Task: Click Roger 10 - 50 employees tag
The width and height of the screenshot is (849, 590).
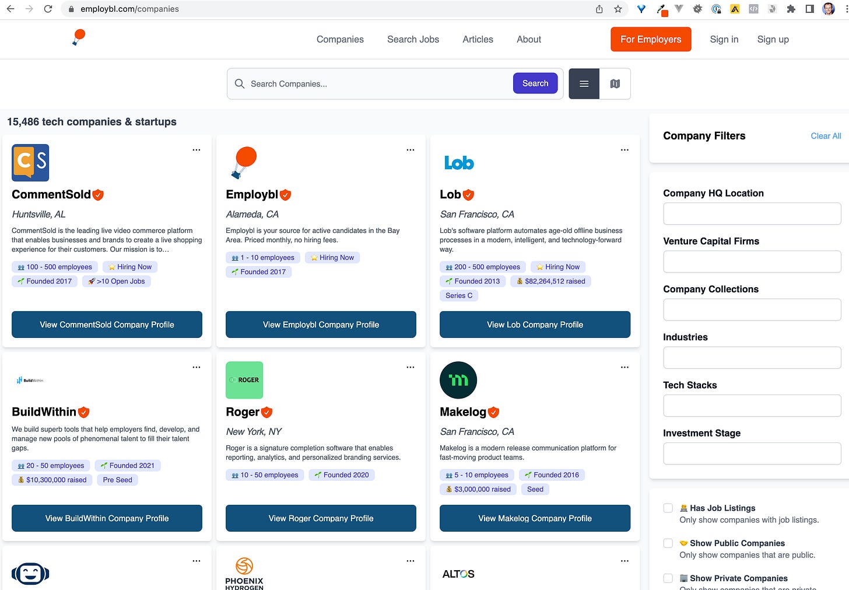Action: click(265, 475)
